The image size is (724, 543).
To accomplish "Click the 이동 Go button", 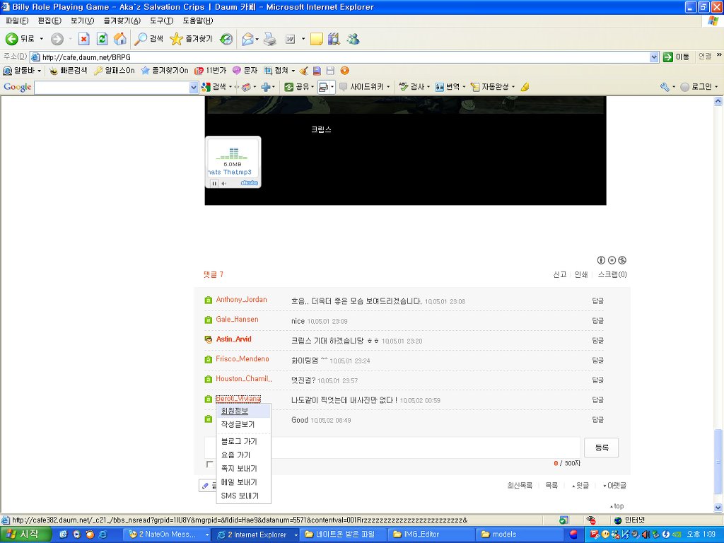I will [676, 57].
